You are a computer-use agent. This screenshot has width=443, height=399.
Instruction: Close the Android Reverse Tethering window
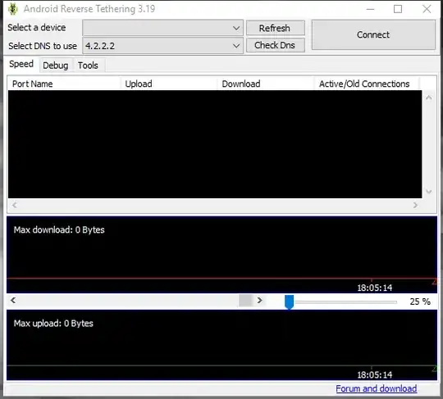point(427,9)
